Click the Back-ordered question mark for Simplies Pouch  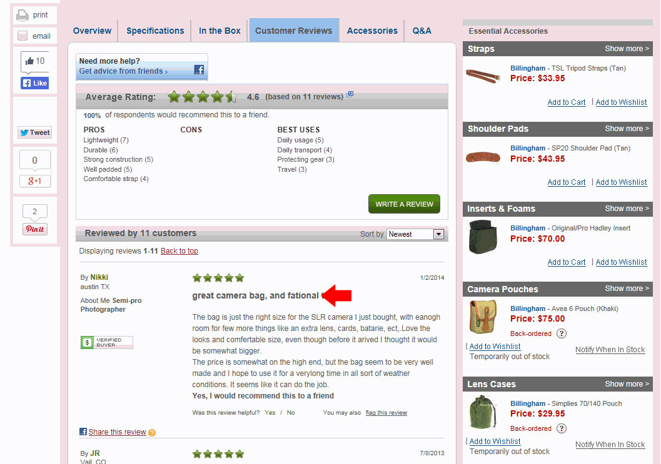(561, 428)
